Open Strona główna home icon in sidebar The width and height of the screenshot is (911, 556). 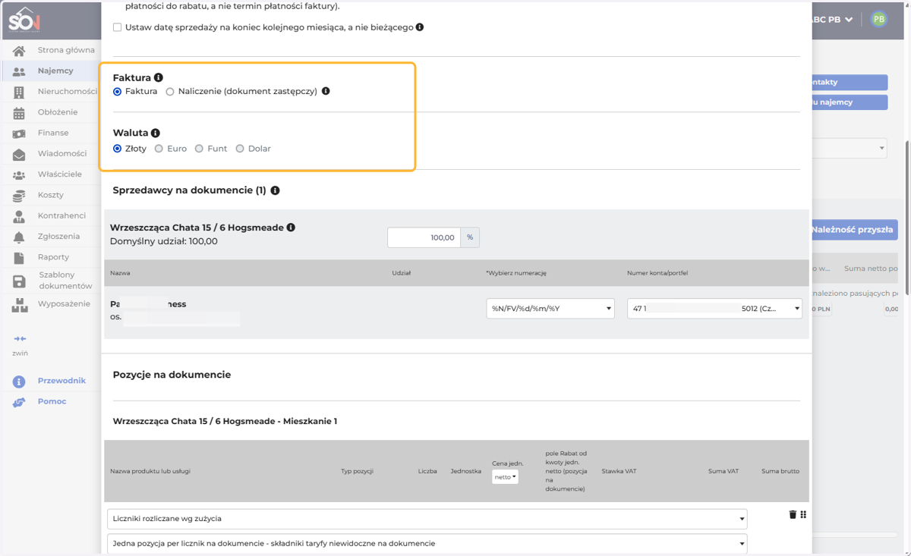point(19,51)
